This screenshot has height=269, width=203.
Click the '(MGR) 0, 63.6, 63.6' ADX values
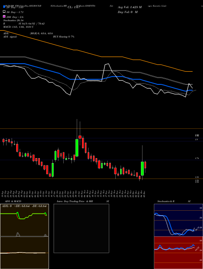coord(41,33)
